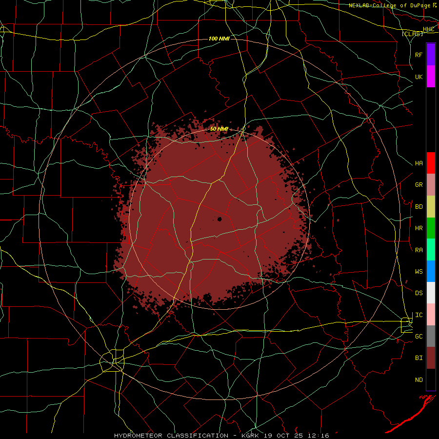The height and width of the screenshot is (439, 439).
Task: Click the 'HHC' product code text
Action: coord(429,29)
